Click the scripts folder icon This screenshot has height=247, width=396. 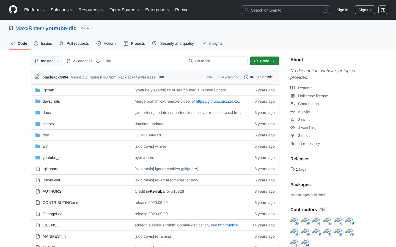(x=38, y=124)
